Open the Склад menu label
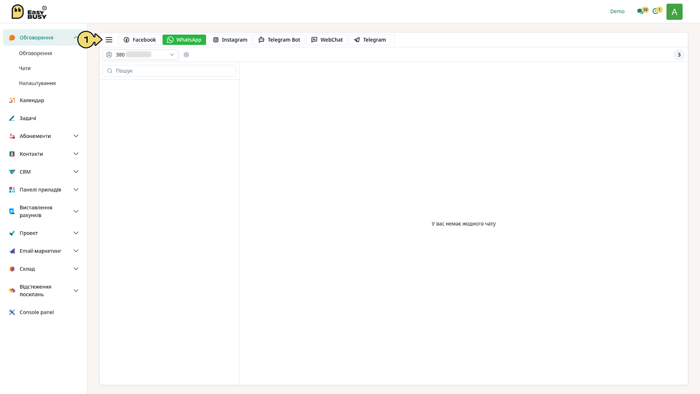The height and width of the screenshot is (394, 700). tap(27, 269)
